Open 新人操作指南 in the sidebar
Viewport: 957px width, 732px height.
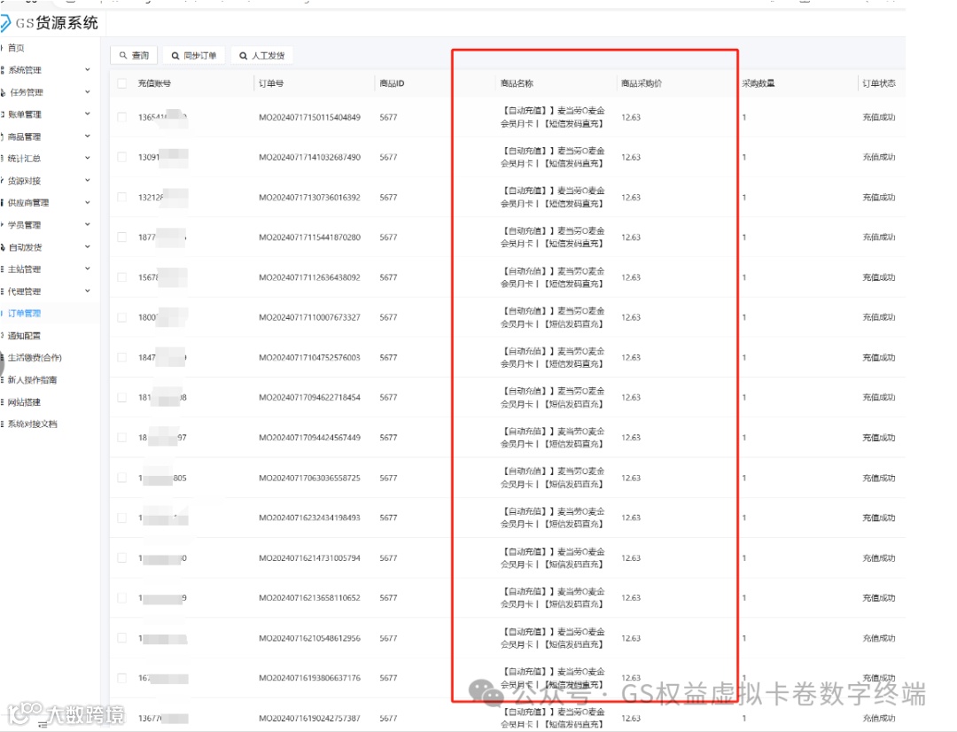(32, 380)
